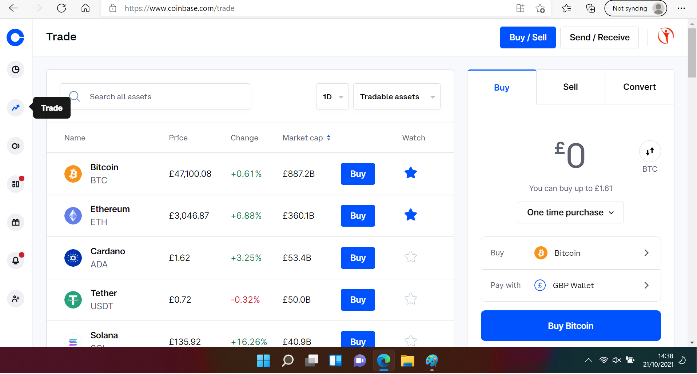Open the Portfolio pie-chart sidebar icon
The image size is (697, 374).
point(16,69)
